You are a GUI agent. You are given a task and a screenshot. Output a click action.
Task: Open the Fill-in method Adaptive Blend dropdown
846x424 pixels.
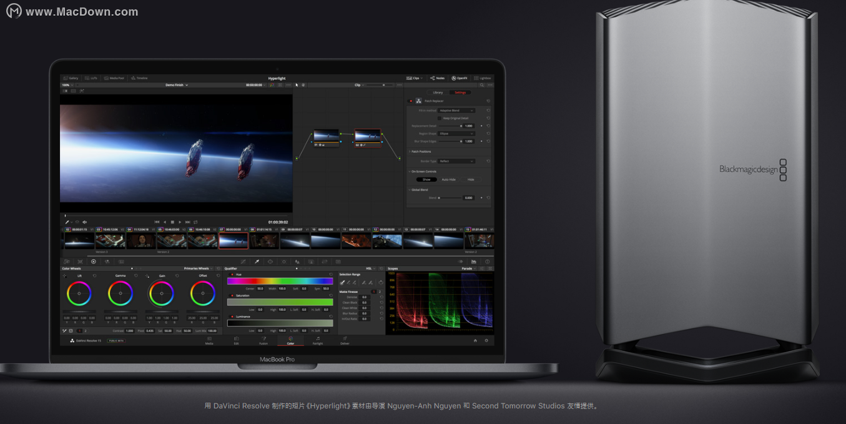(x=456, y=111)
